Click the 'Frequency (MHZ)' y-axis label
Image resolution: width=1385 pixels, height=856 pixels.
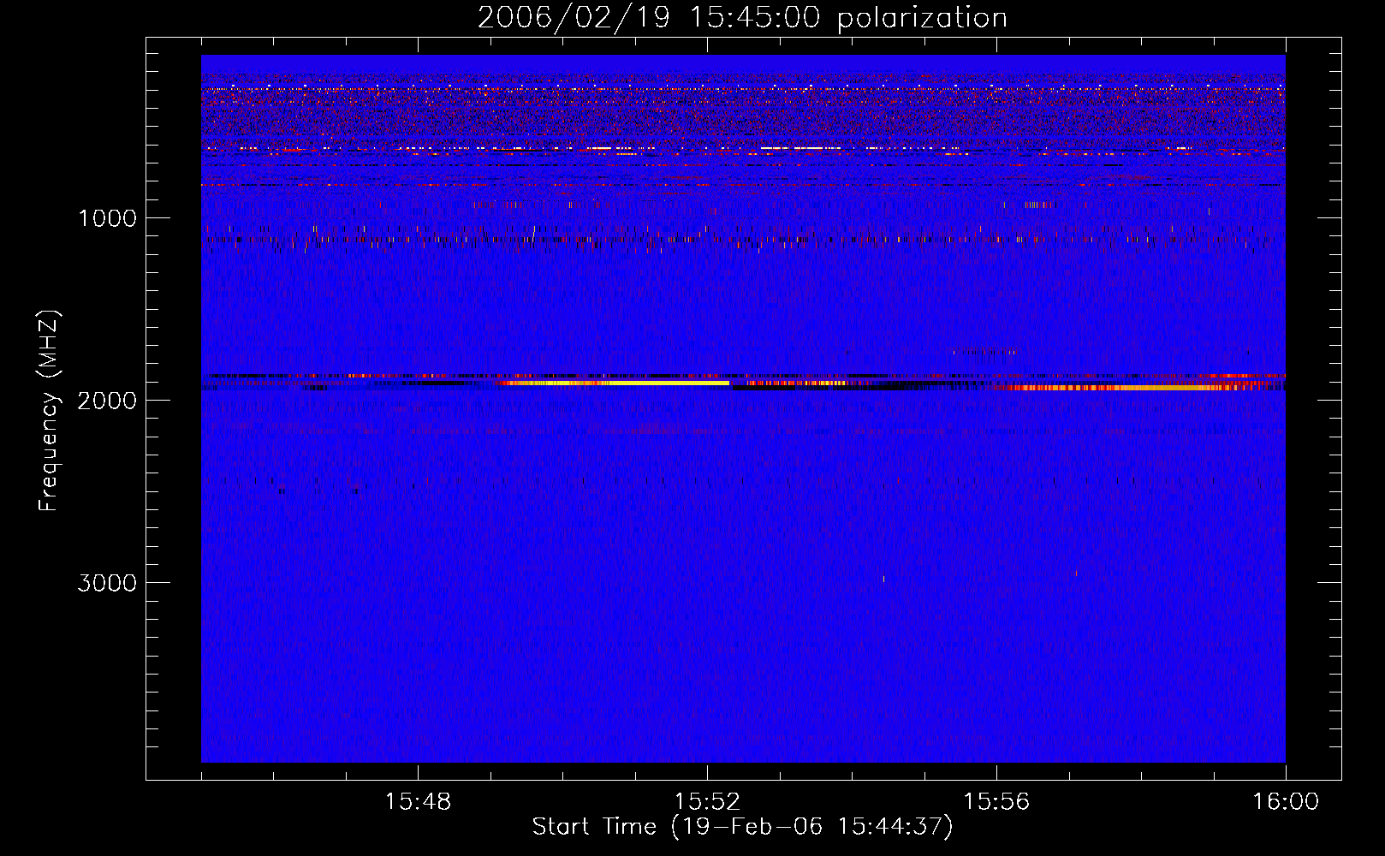[49, 411]
